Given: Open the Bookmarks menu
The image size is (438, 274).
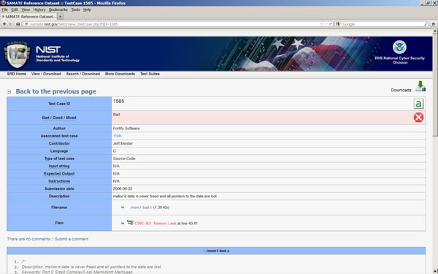Looking at the screenshot, I should (58, 9).
